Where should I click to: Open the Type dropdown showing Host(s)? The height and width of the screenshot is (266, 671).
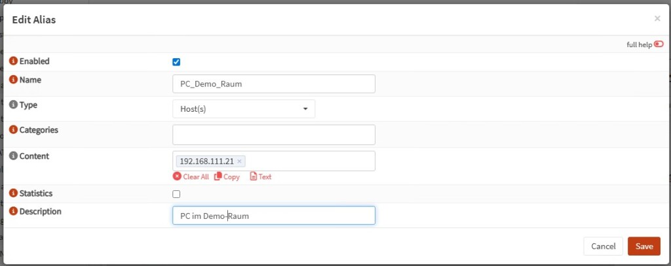[x=243, y=109]
